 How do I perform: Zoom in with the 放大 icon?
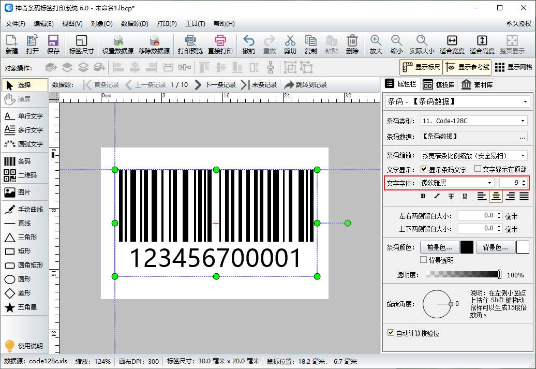pos(376,44)
